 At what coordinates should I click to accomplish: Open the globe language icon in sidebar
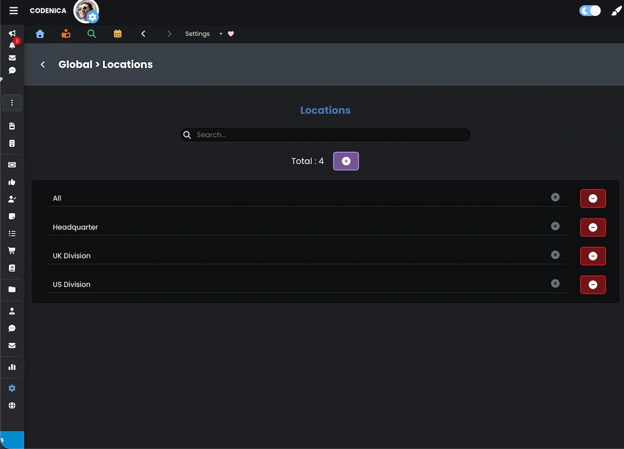(x=12, y=405)
